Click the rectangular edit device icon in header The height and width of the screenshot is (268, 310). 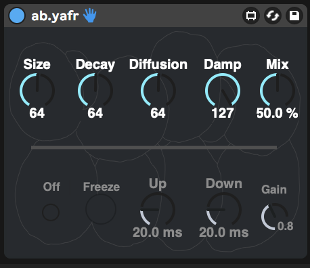[x=251, y=16]
